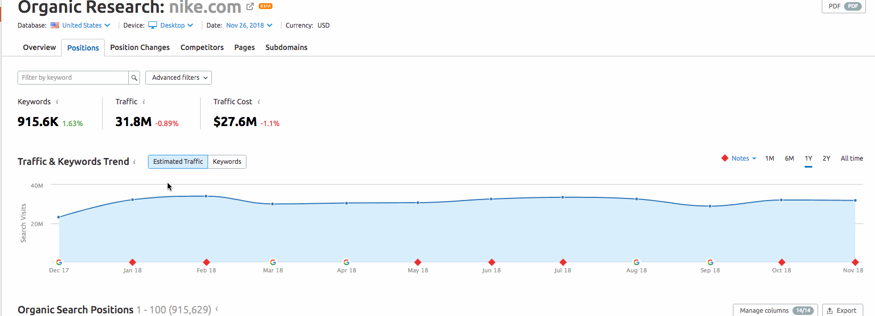Switch chart to Keywords view
The width and height of the screenshot is (875, 316).
coord(227,162)
